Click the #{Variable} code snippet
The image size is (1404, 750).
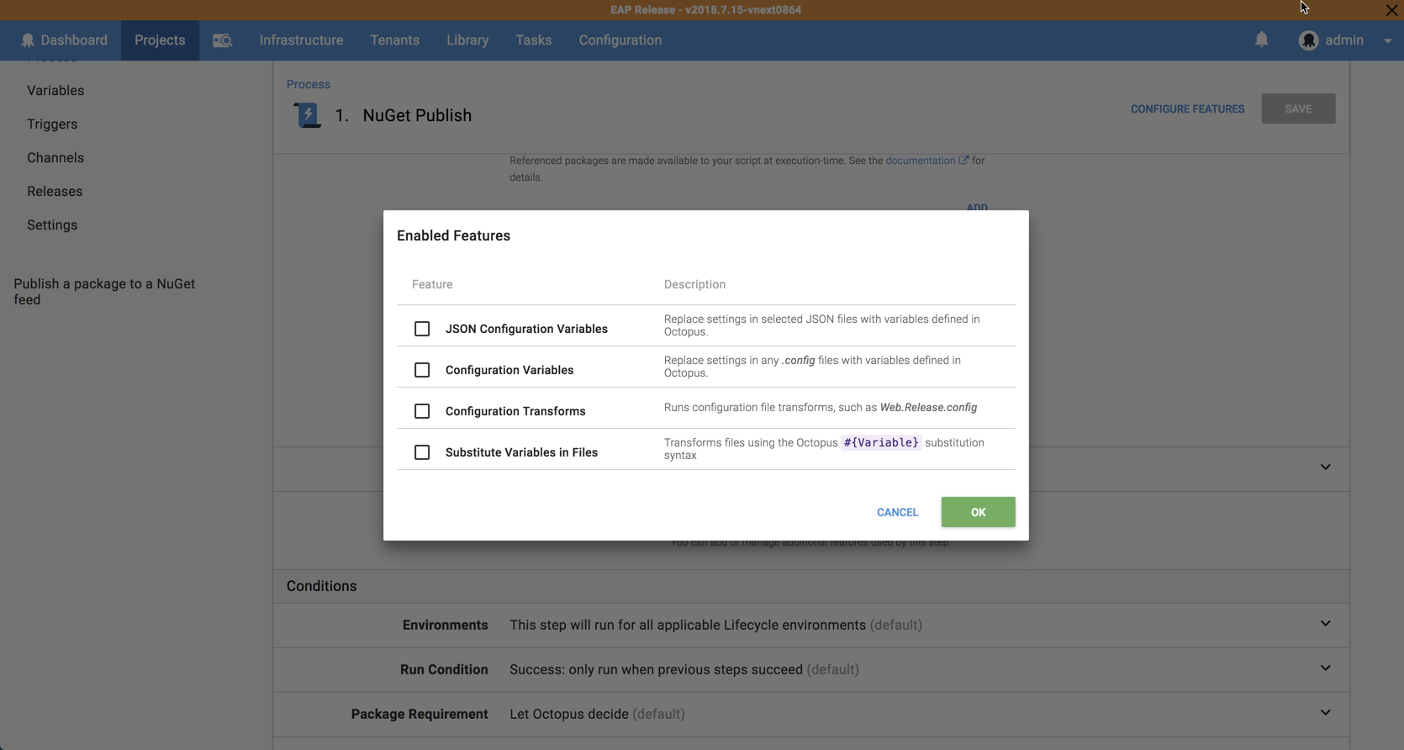pyautogui.click(x=881, y=442)
